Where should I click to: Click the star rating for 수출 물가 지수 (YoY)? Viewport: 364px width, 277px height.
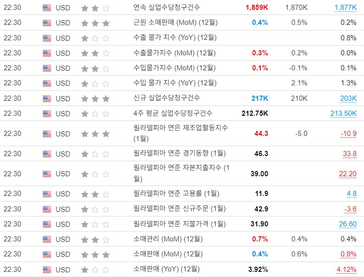coord(95,38)
